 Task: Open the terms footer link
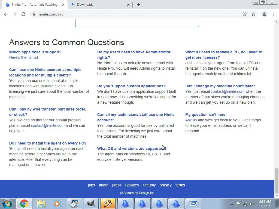click(x=180, y=185)
